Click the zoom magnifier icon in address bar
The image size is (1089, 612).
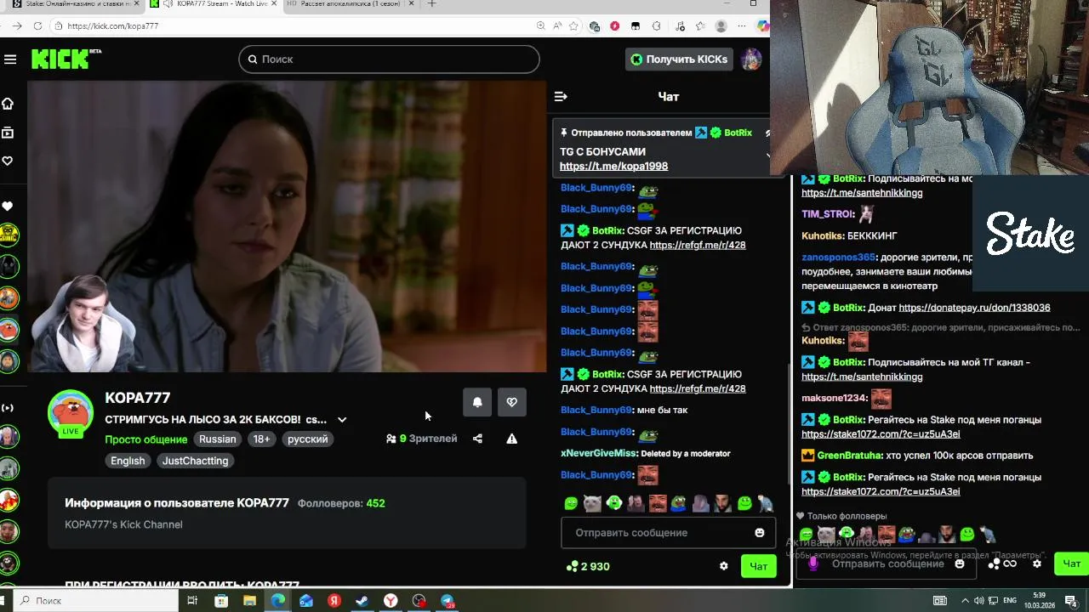click(x=541, y=26)
